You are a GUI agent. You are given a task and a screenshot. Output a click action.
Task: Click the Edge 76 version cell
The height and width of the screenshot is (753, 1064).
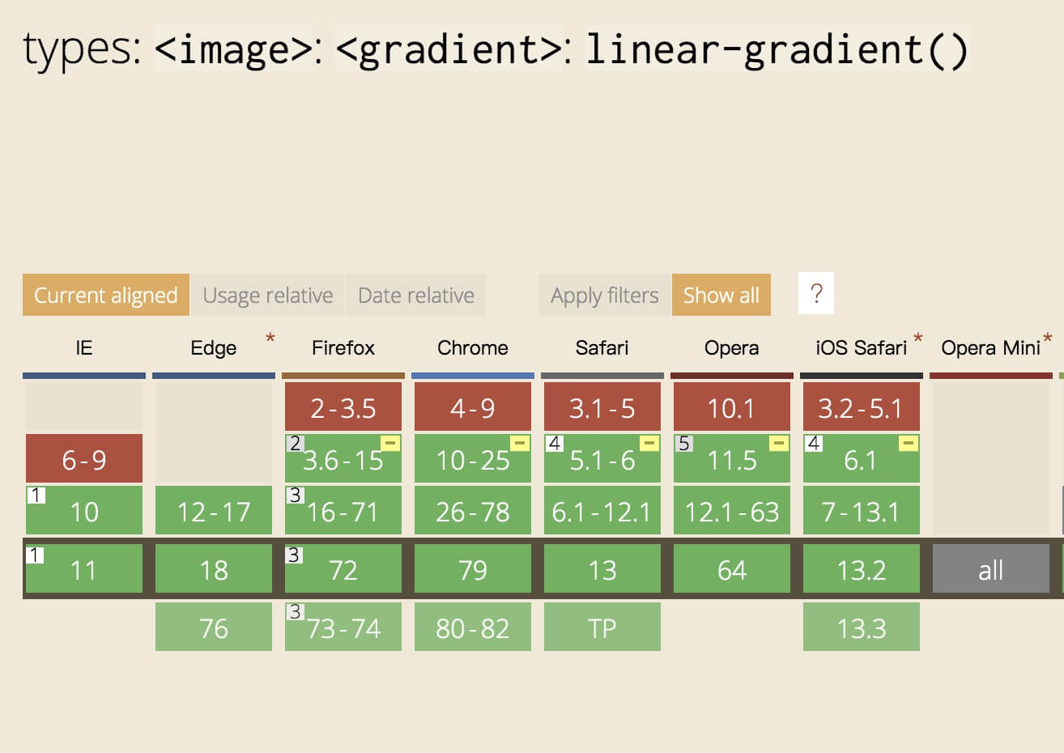(x=214, y=627)
